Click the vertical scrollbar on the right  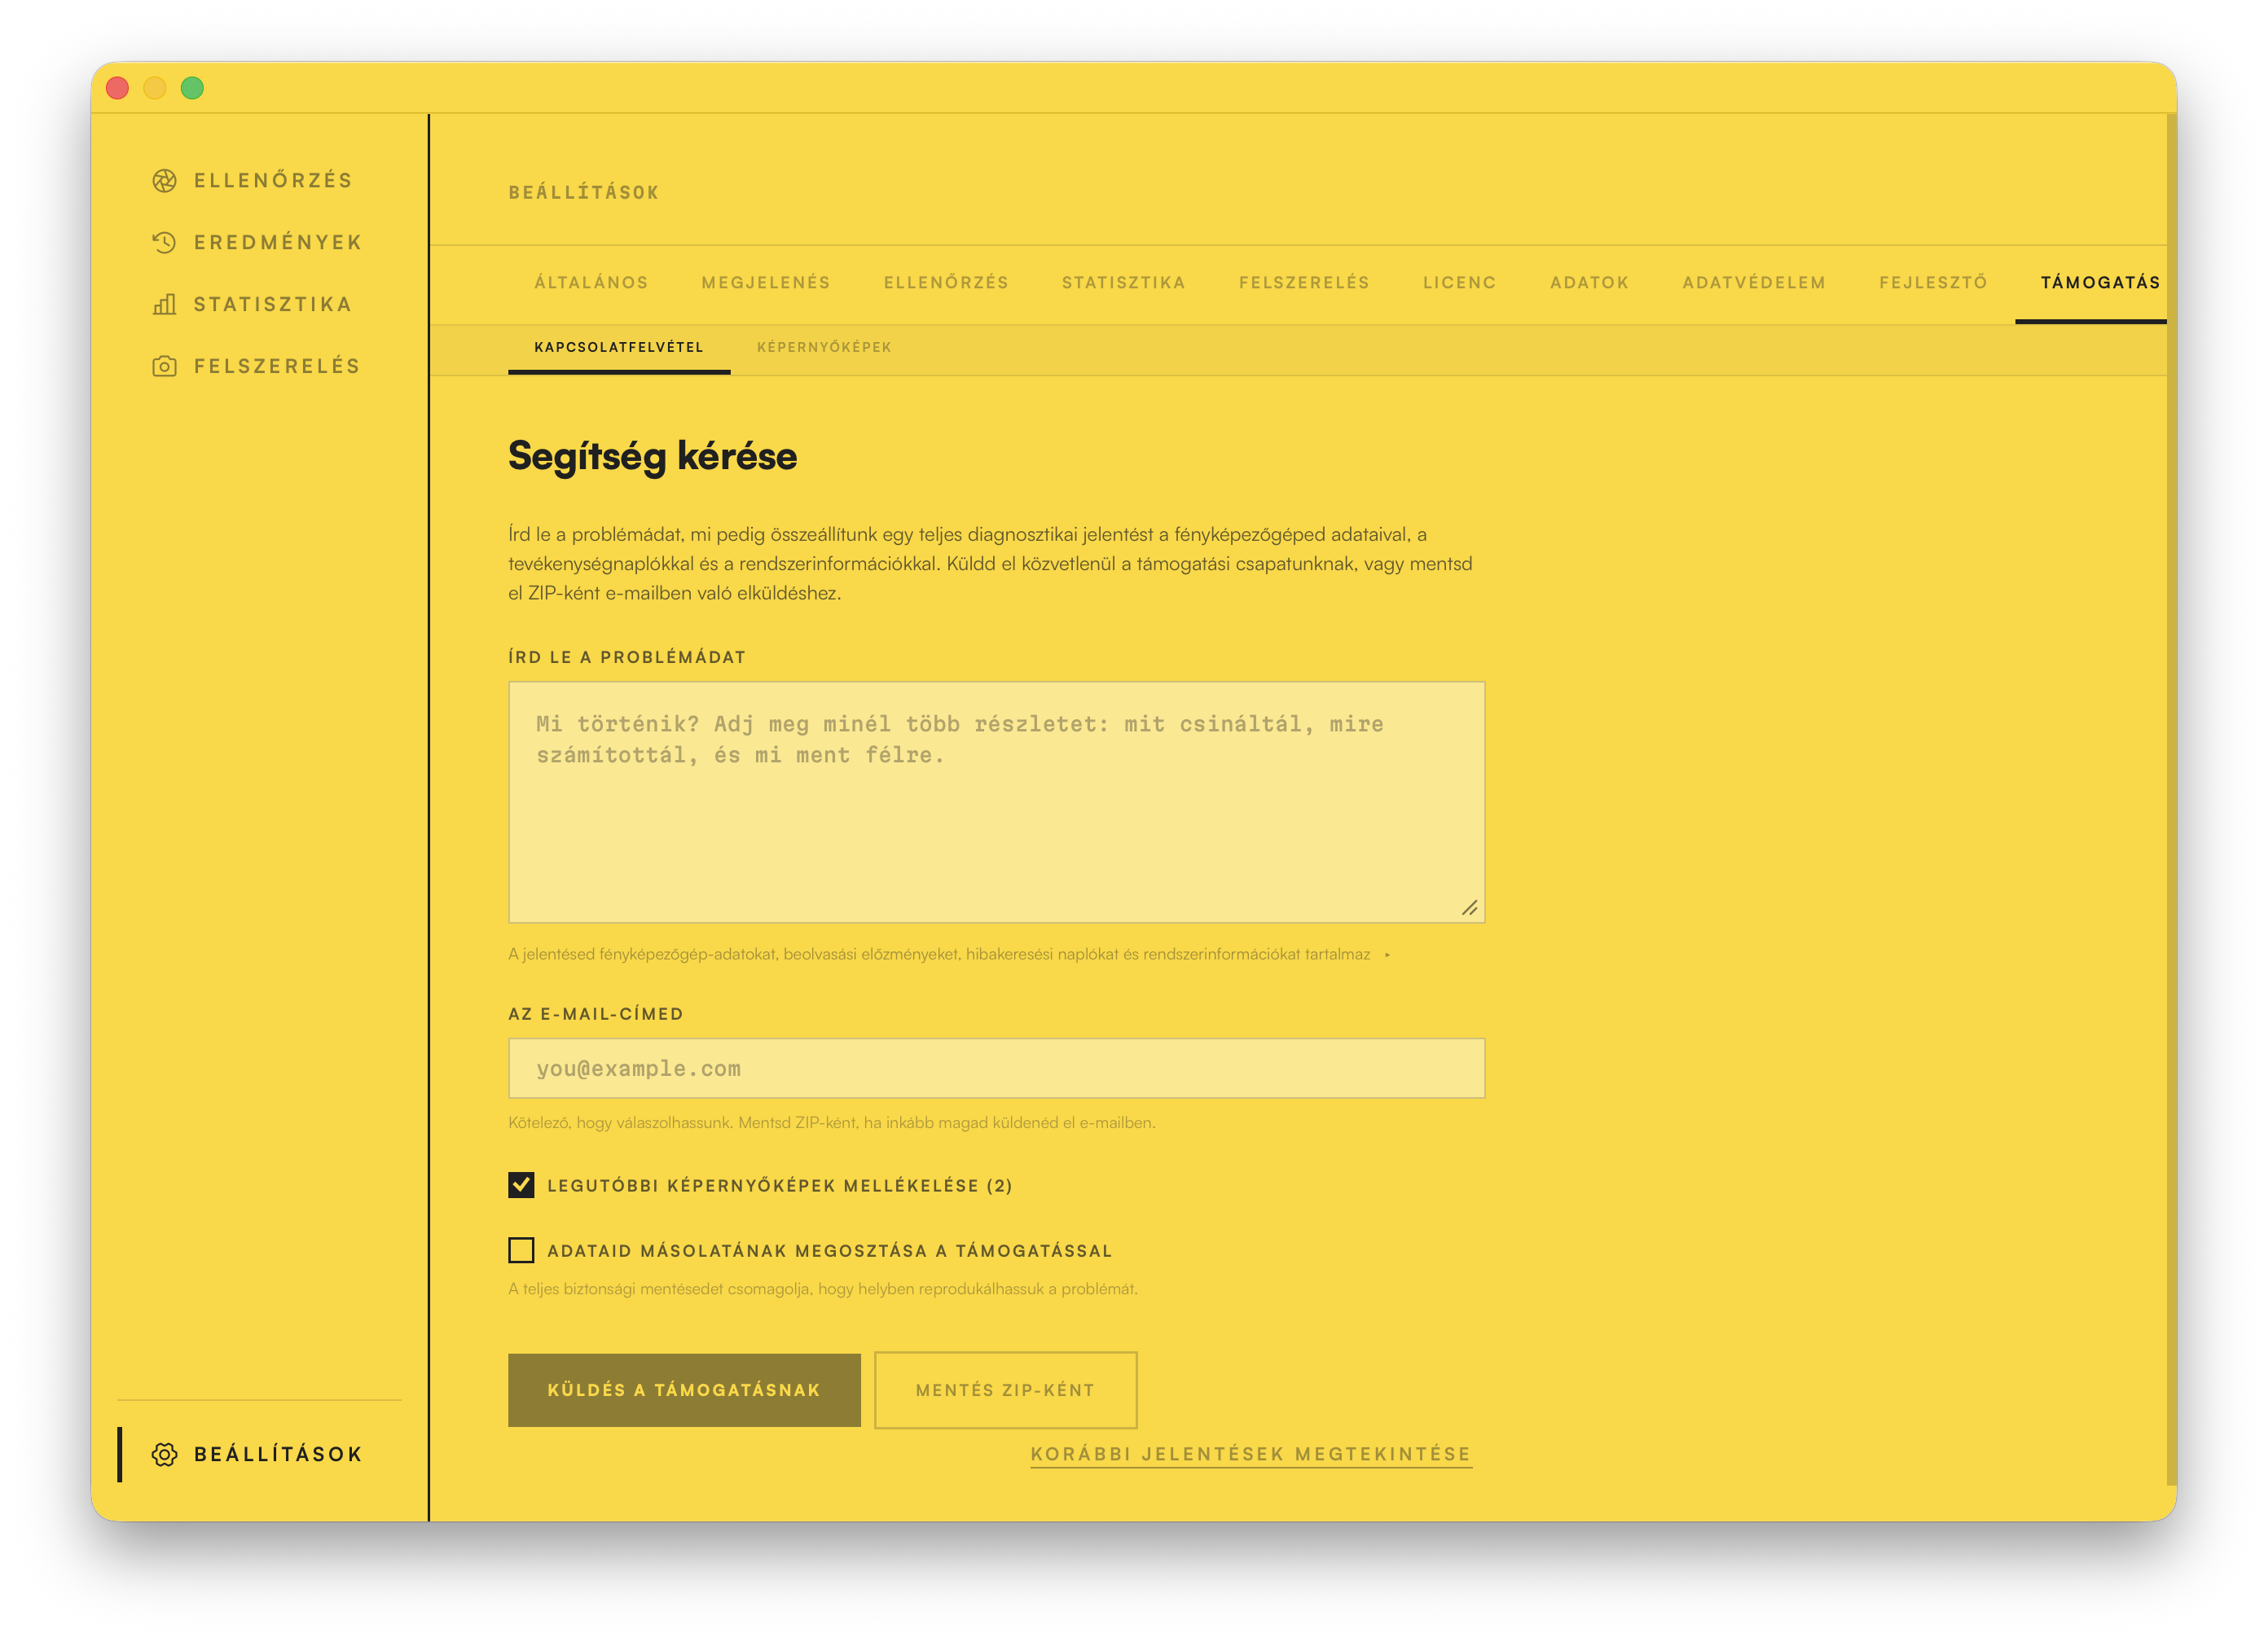tap(2171, 800)
